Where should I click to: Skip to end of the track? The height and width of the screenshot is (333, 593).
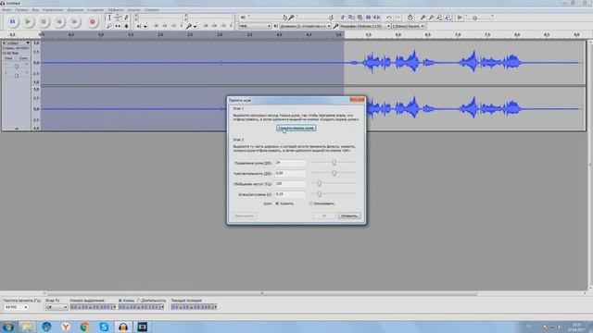pos(74,22)
